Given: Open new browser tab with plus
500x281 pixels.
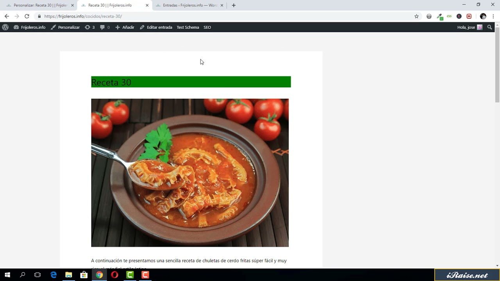Looking at the screenshot, I should (234, 5).
